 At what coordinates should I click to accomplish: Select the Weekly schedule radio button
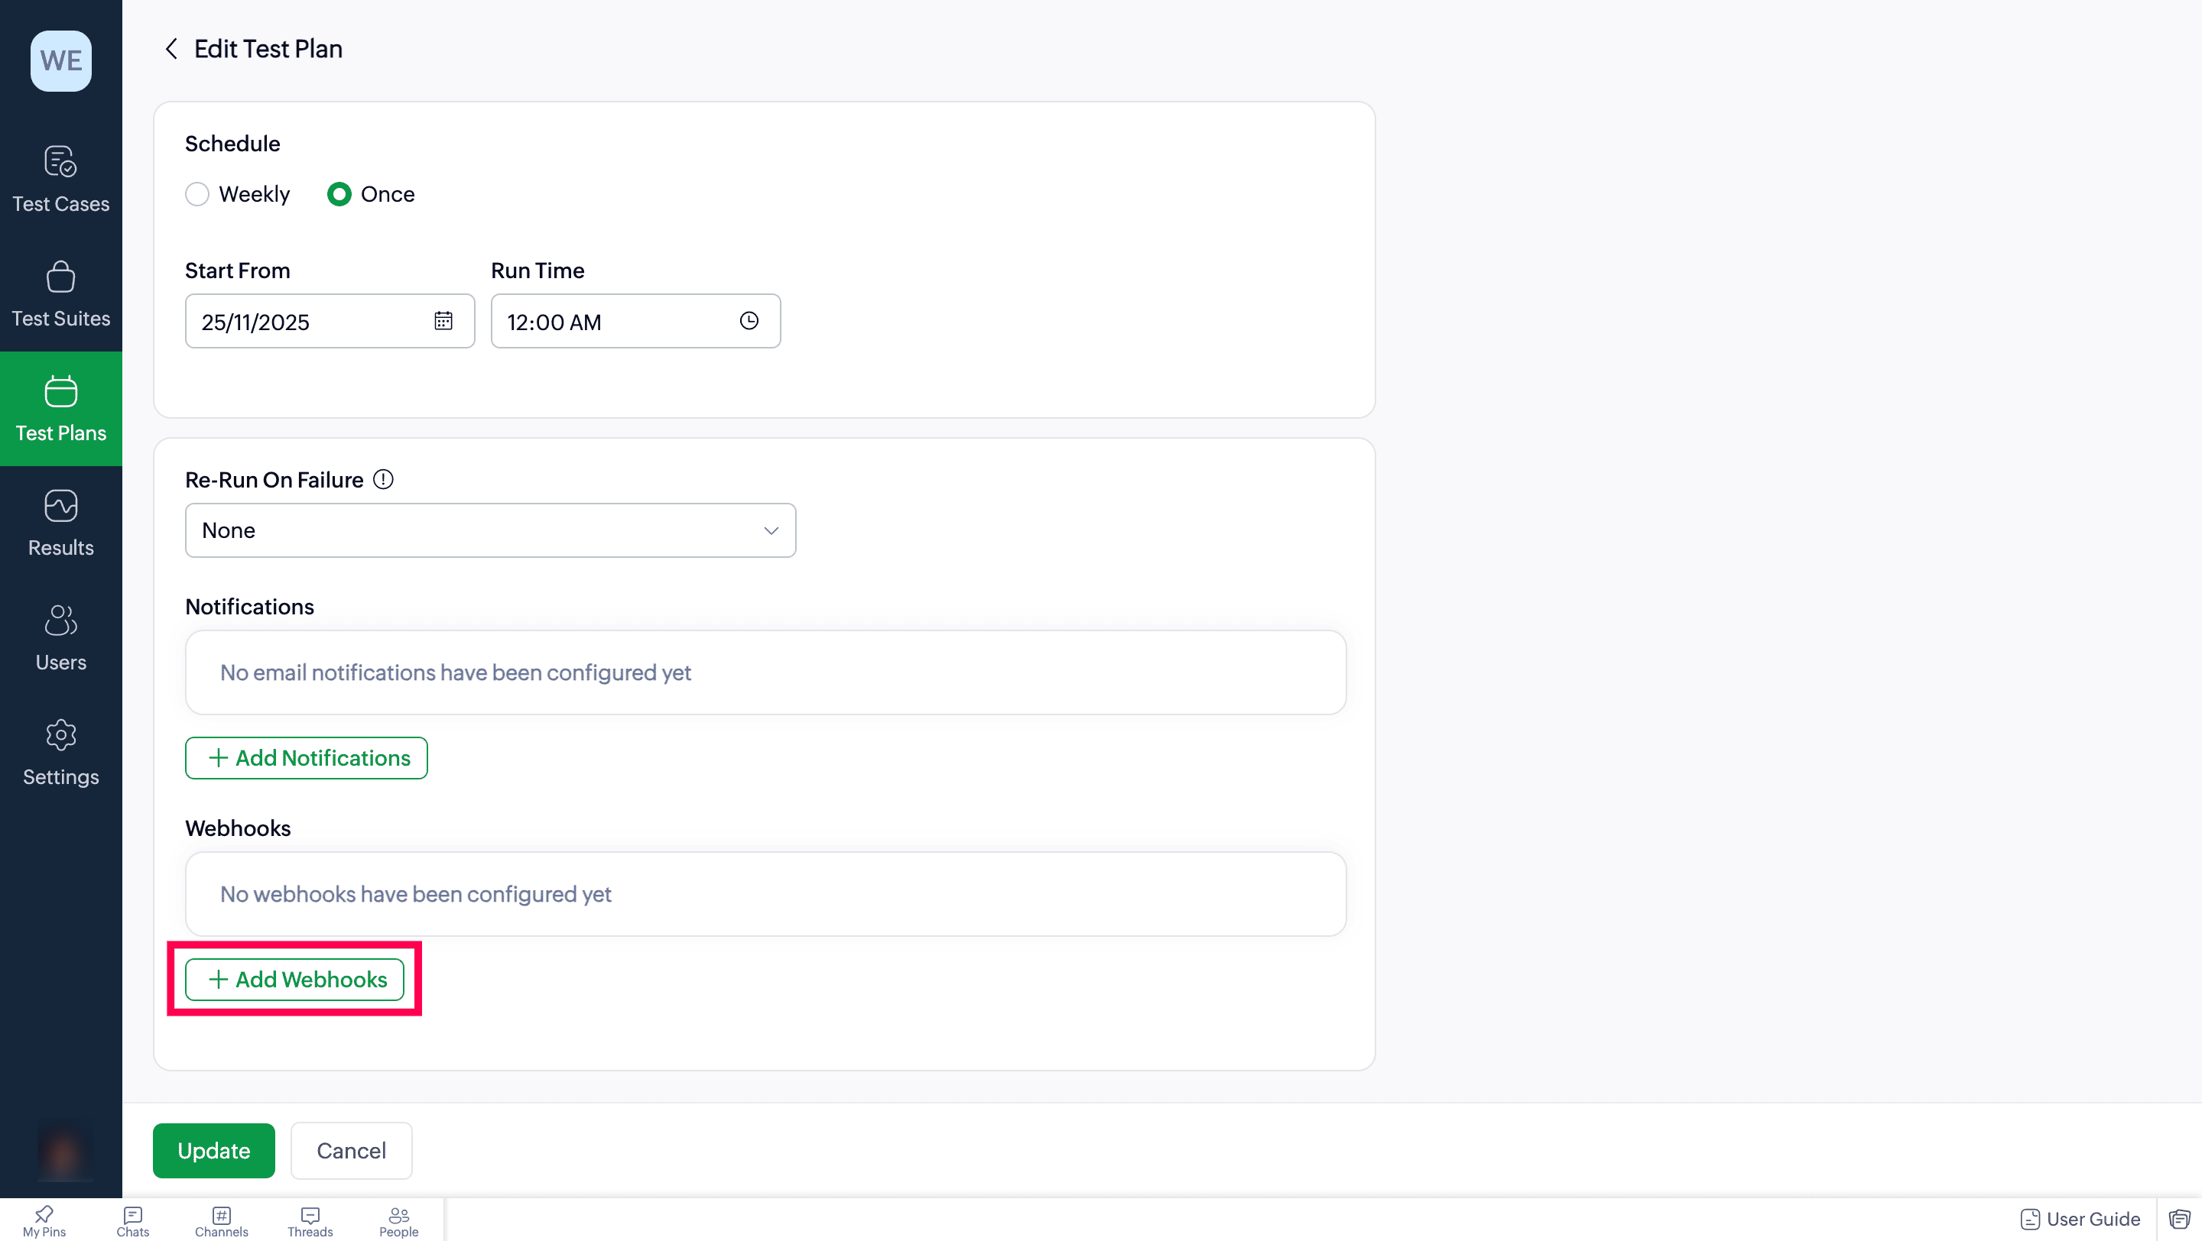196,194
